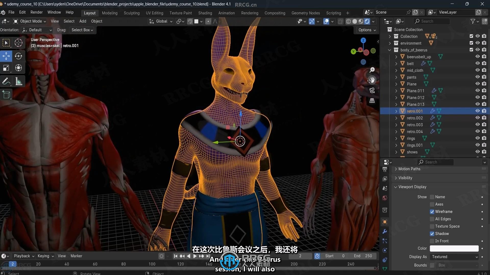Toggle proportional editing icon
490x275 pixels.
coord(208,21)
